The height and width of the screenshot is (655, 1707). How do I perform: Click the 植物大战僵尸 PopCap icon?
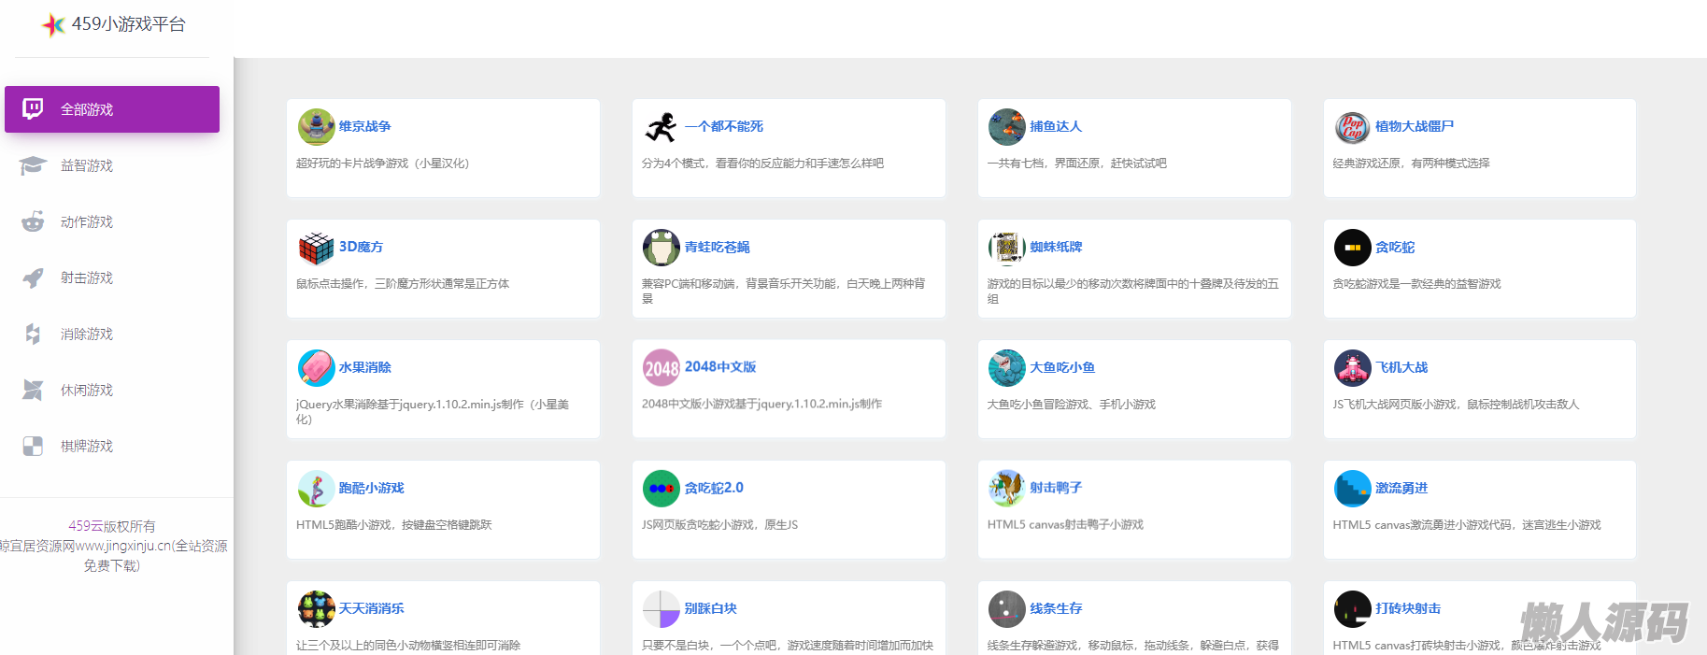pyautogui.click(x=1352, y=127)
